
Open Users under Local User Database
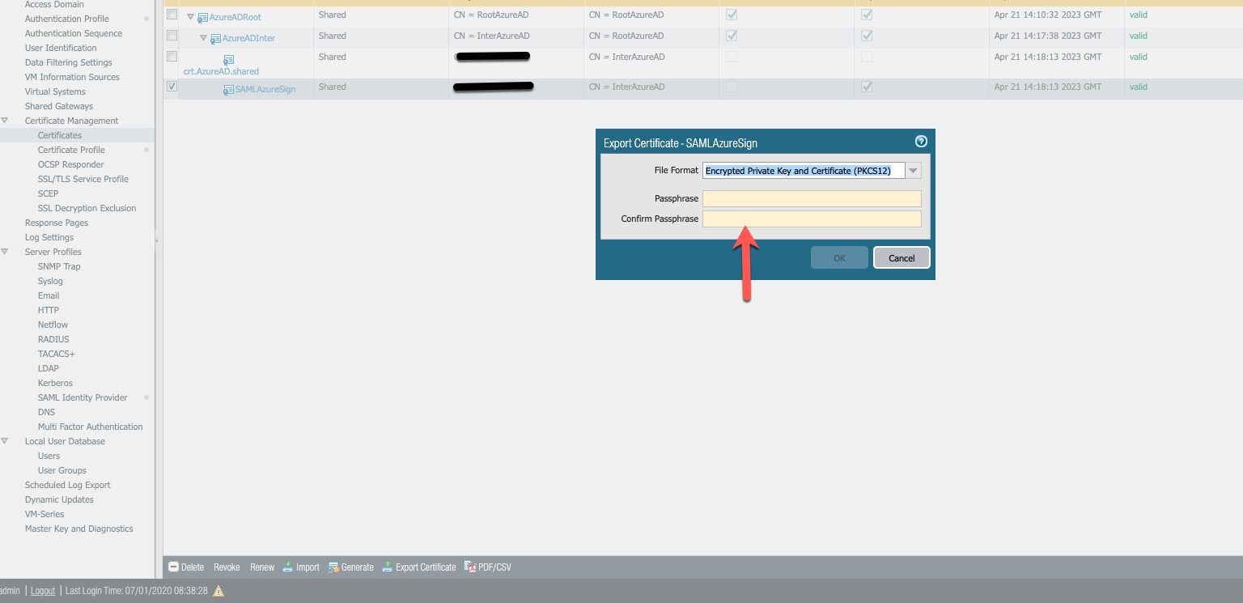(x=49, y=456)
